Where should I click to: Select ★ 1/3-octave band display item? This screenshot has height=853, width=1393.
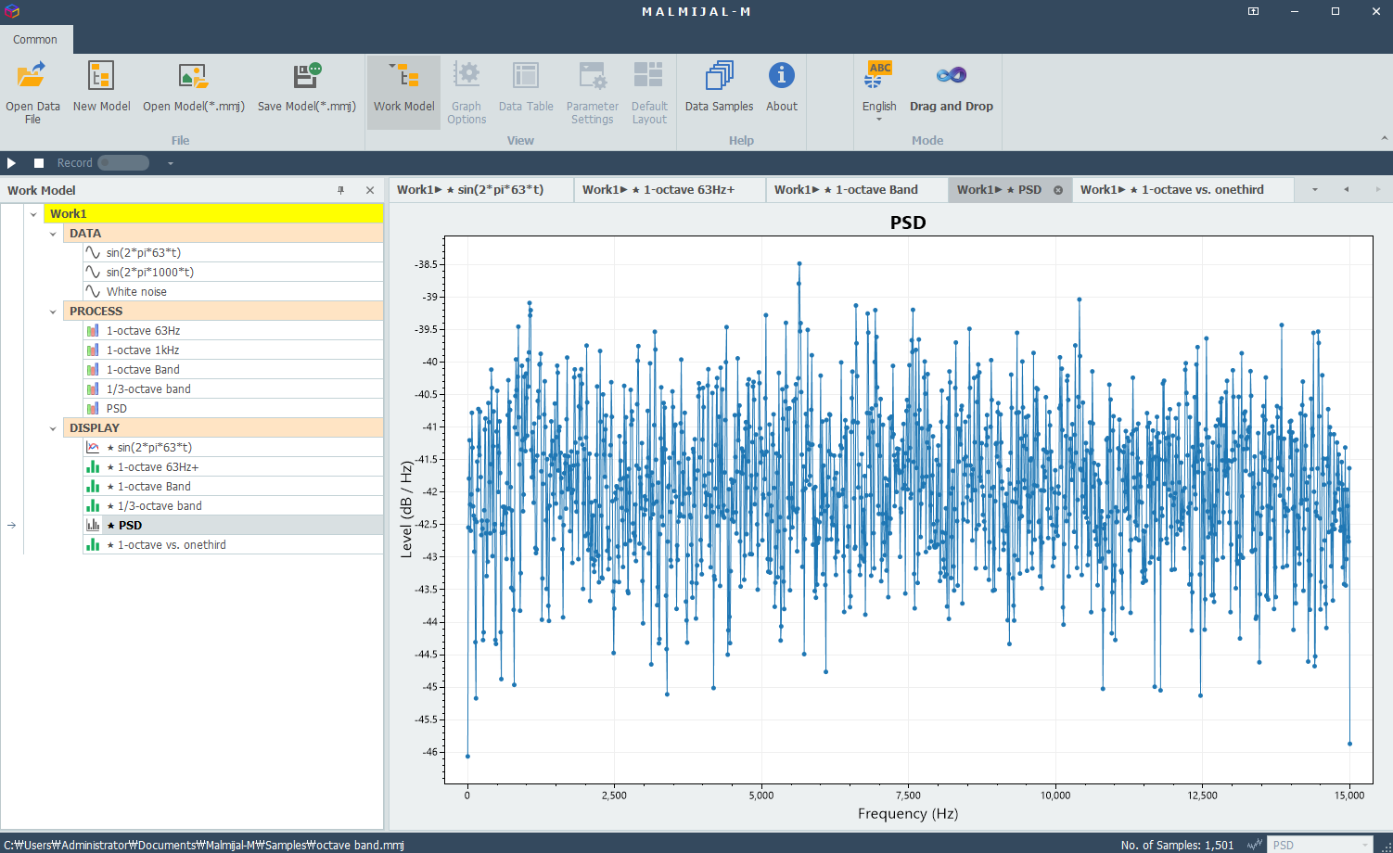click(233, 505)
